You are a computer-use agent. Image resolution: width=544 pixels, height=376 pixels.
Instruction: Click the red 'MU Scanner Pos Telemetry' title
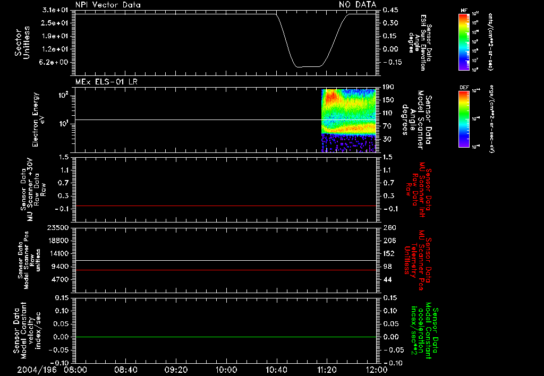(418, 260)
